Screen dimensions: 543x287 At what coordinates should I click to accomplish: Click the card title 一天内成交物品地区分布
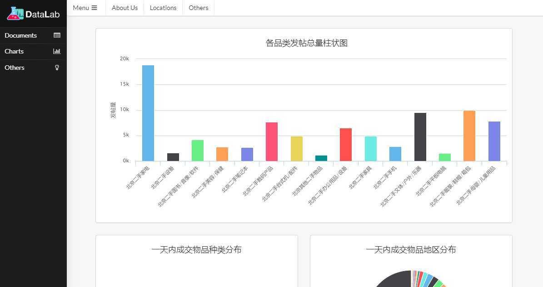[411, 250]
